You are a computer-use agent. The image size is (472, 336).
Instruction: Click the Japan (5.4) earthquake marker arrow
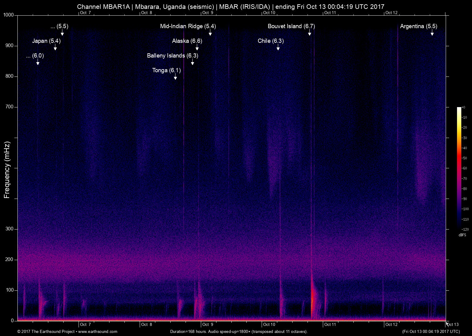(55, 47)
